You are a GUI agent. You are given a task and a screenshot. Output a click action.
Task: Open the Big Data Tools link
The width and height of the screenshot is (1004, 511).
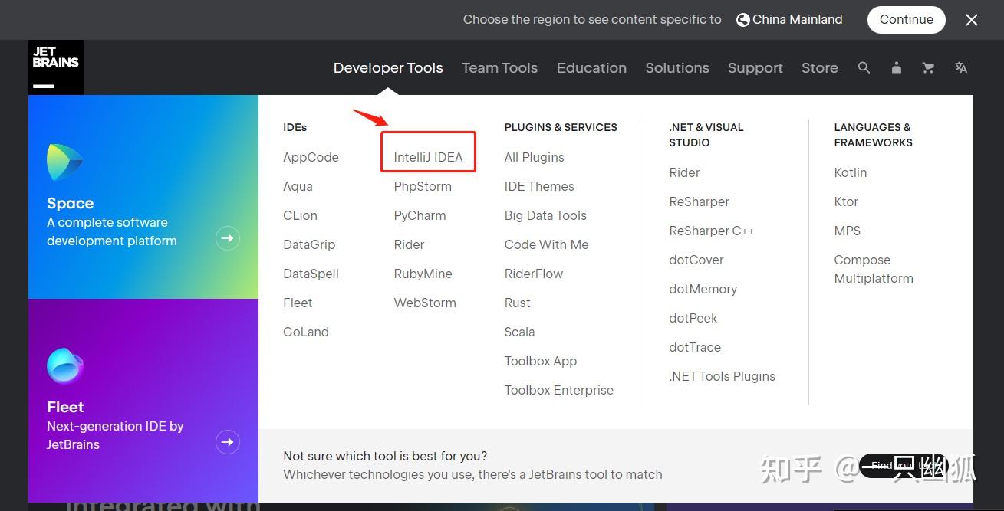(545, 215)
